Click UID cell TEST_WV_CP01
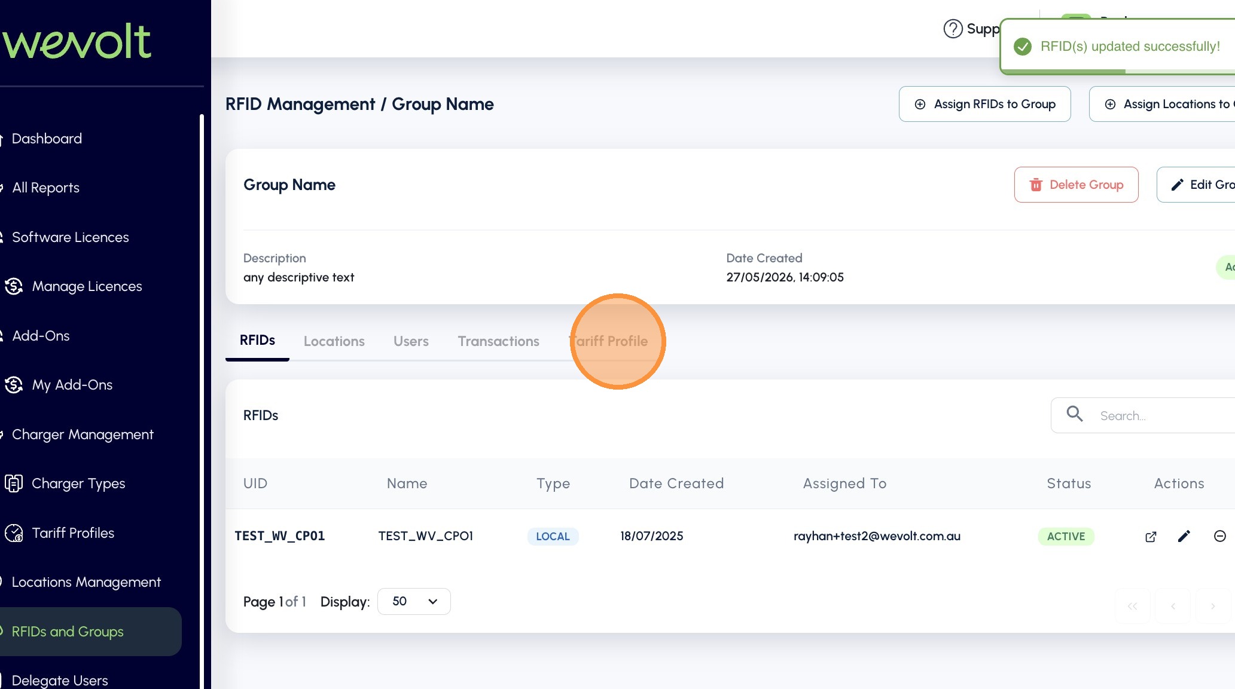1235x689 pixels. tap(279, 536)
